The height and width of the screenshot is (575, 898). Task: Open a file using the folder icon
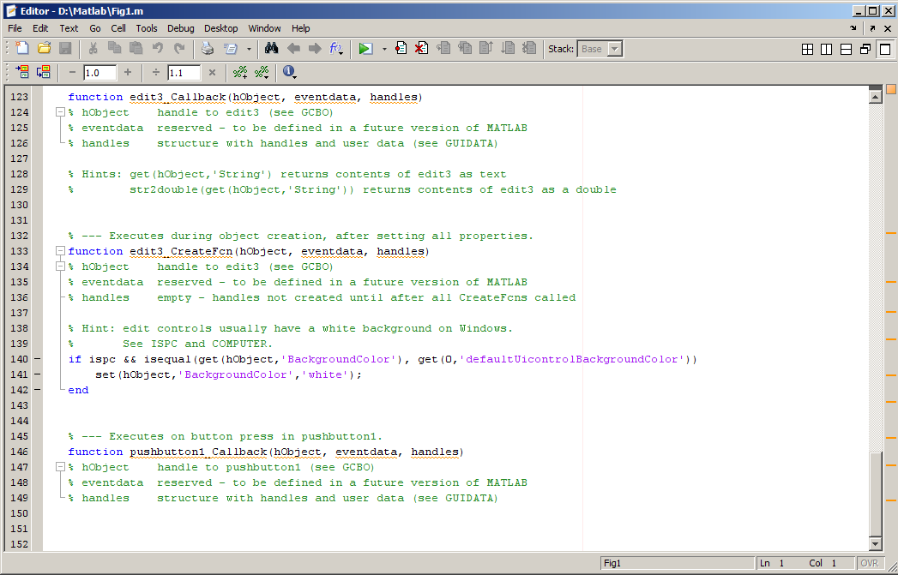tap(44, 49)
